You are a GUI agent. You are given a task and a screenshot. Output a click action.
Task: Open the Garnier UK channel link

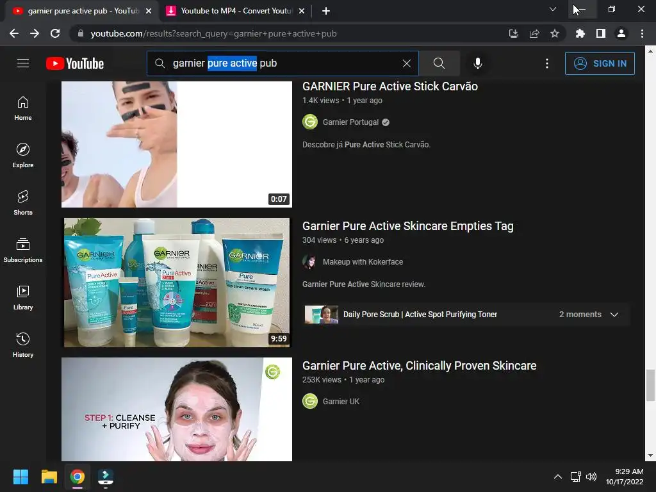tap(341, 402)
